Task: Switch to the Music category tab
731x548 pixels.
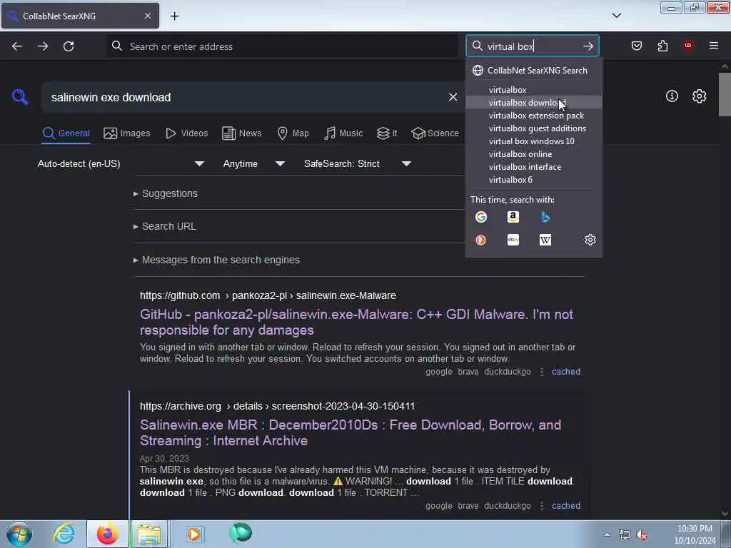Action: point(343,133)
